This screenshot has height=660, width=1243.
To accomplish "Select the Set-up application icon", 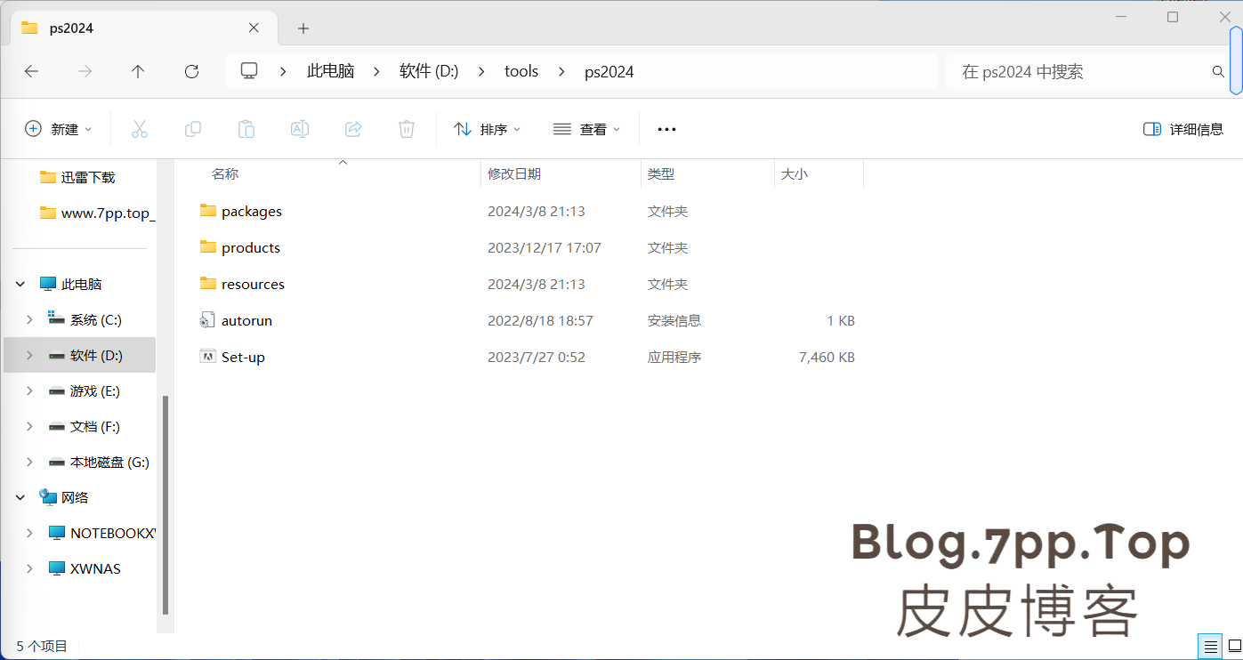I will pyautogui.click(x=208, y=357).
